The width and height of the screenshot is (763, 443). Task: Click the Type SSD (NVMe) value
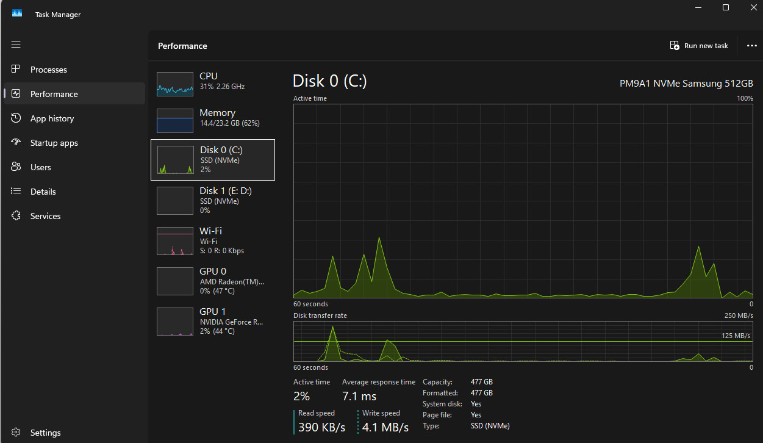click(490, 426)
